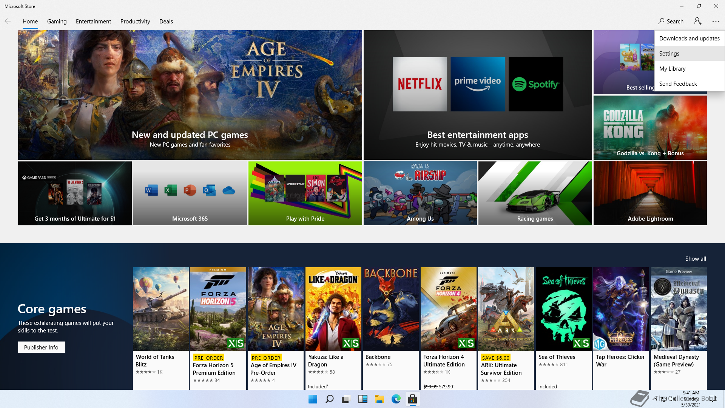The height and width of the screenshot is (408, 725).
Task: Click Microsoft Store taskbar icon
Action: tap(412, 399)
